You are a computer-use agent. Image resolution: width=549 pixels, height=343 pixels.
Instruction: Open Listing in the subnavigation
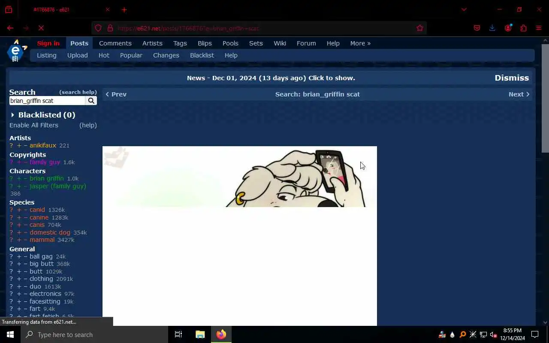tap(47, 55)
